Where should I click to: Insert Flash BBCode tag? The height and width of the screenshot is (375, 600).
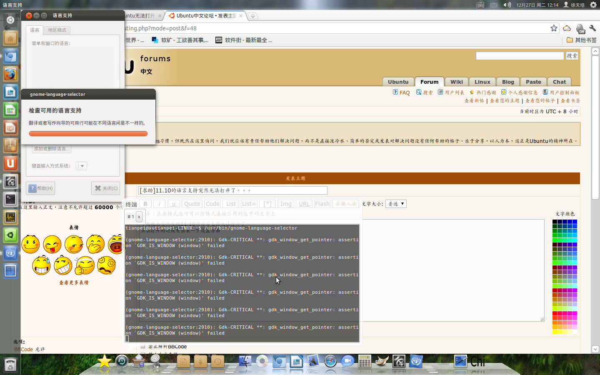[x=322, y=204]
